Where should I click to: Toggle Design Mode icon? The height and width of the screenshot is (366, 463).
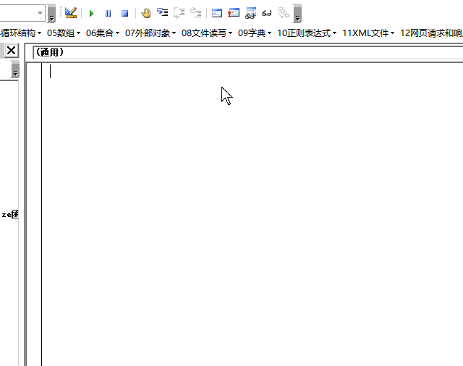click(71, 13)
